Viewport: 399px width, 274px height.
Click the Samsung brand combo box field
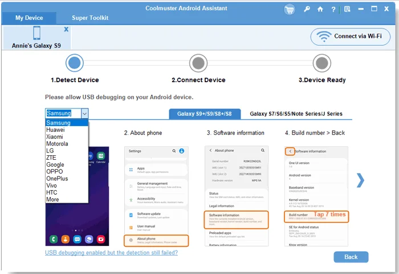pos(63,114)
